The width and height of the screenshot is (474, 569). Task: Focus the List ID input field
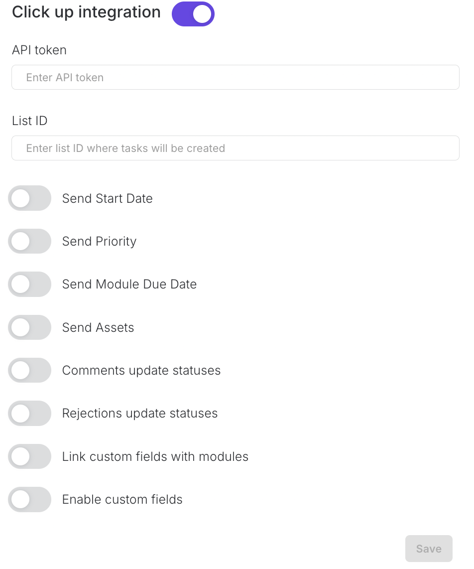tap(235, 148)
